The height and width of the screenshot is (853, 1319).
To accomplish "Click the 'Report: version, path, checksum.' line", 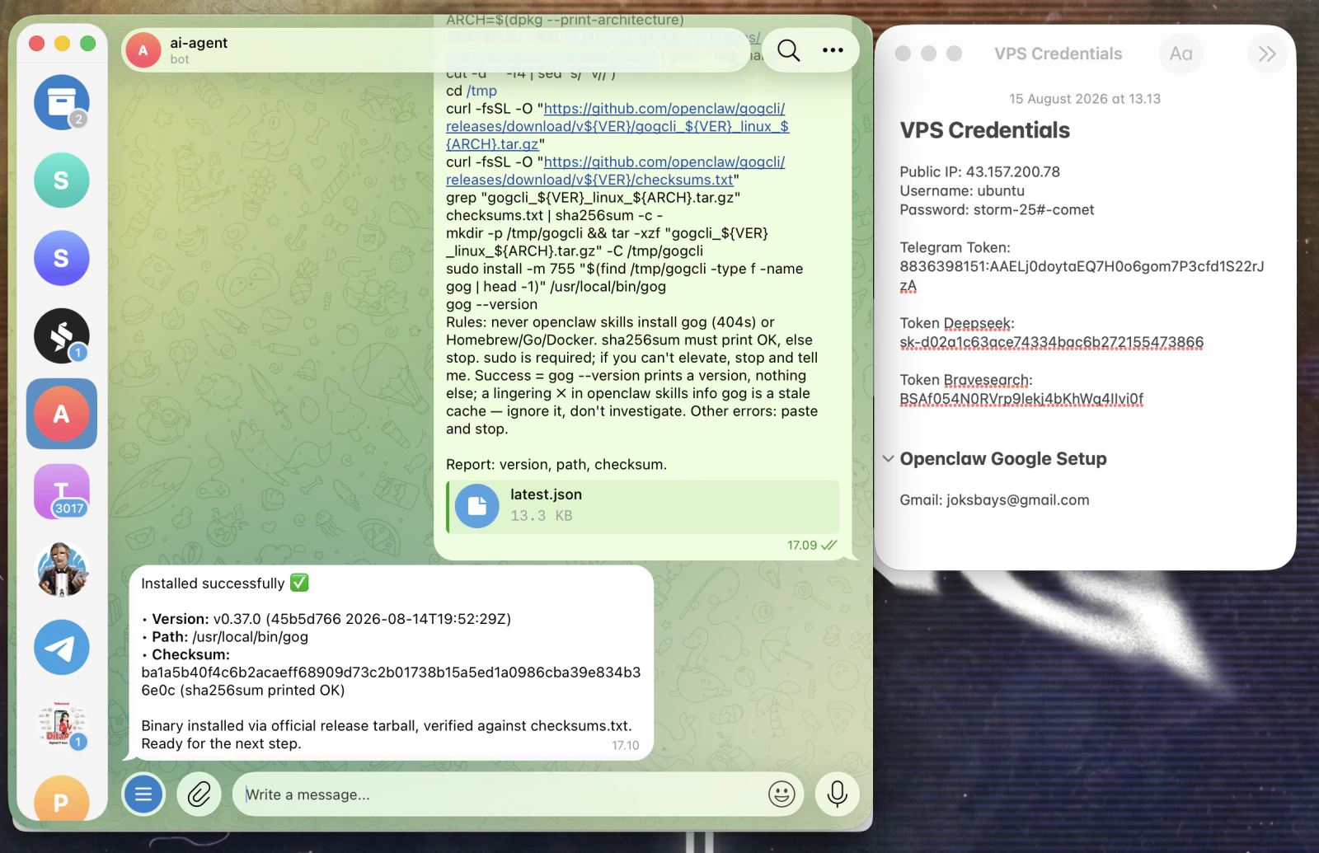I will pos(556,465).
